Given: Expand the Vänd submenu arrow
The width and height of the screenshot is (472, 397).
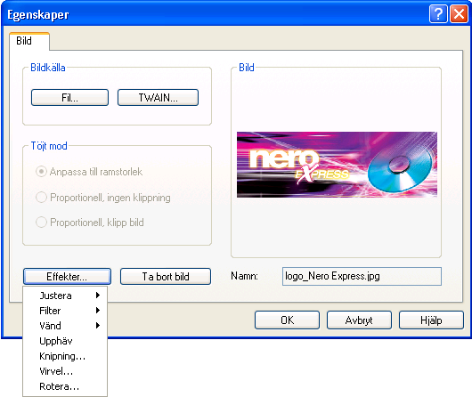Looking at the screenshot, I should (98, 326).
